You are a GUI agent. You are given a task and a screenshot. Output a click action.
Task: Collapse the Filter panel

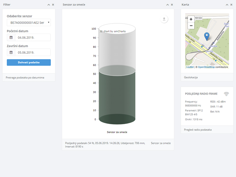49,5
